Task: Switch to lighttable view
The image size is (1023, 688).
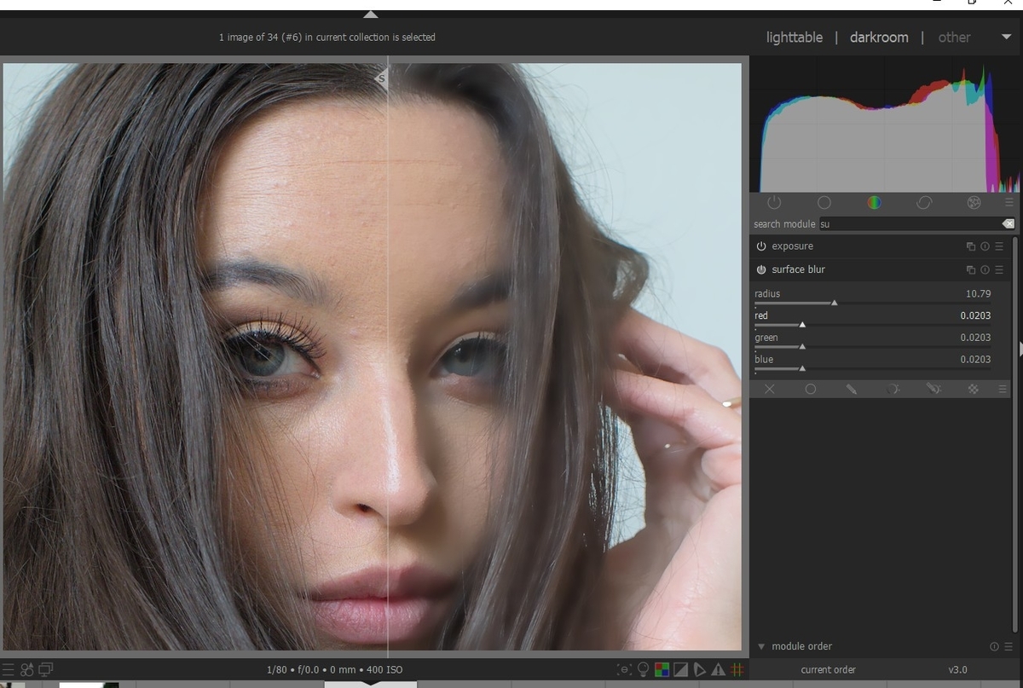Action: tap(795, 38)
